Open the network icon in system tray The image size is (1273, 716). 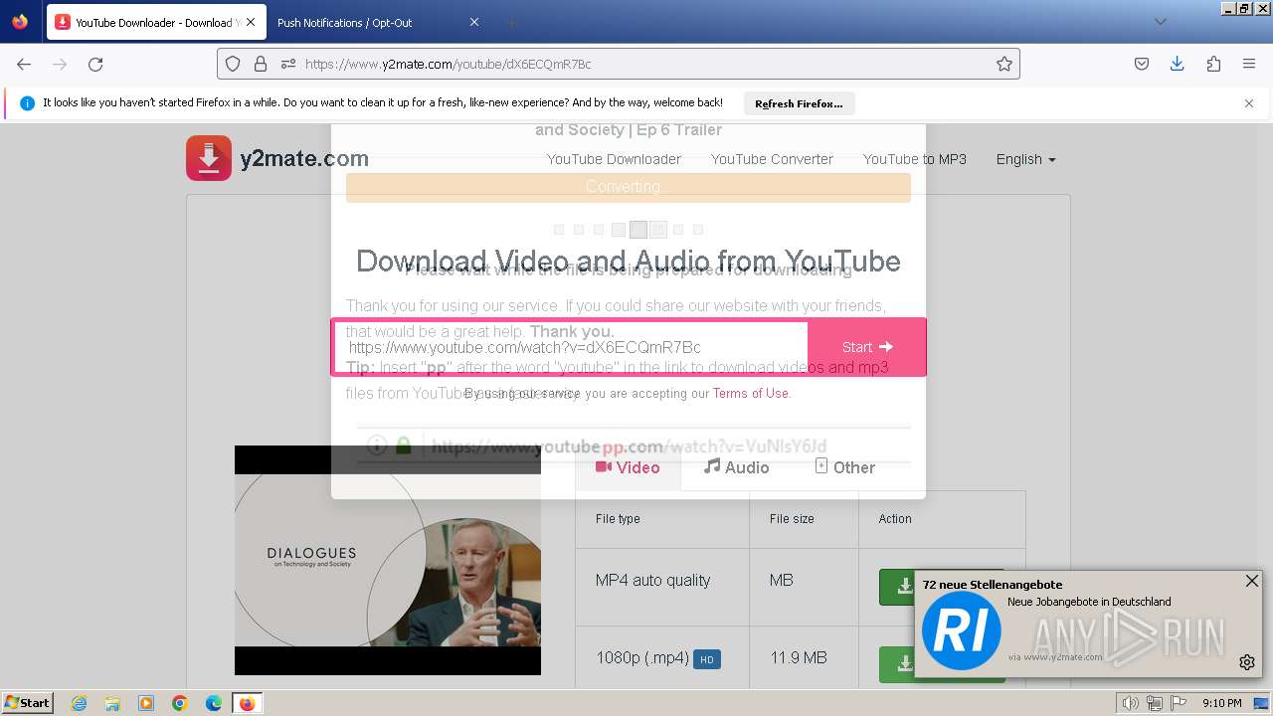pos(1154,703)
